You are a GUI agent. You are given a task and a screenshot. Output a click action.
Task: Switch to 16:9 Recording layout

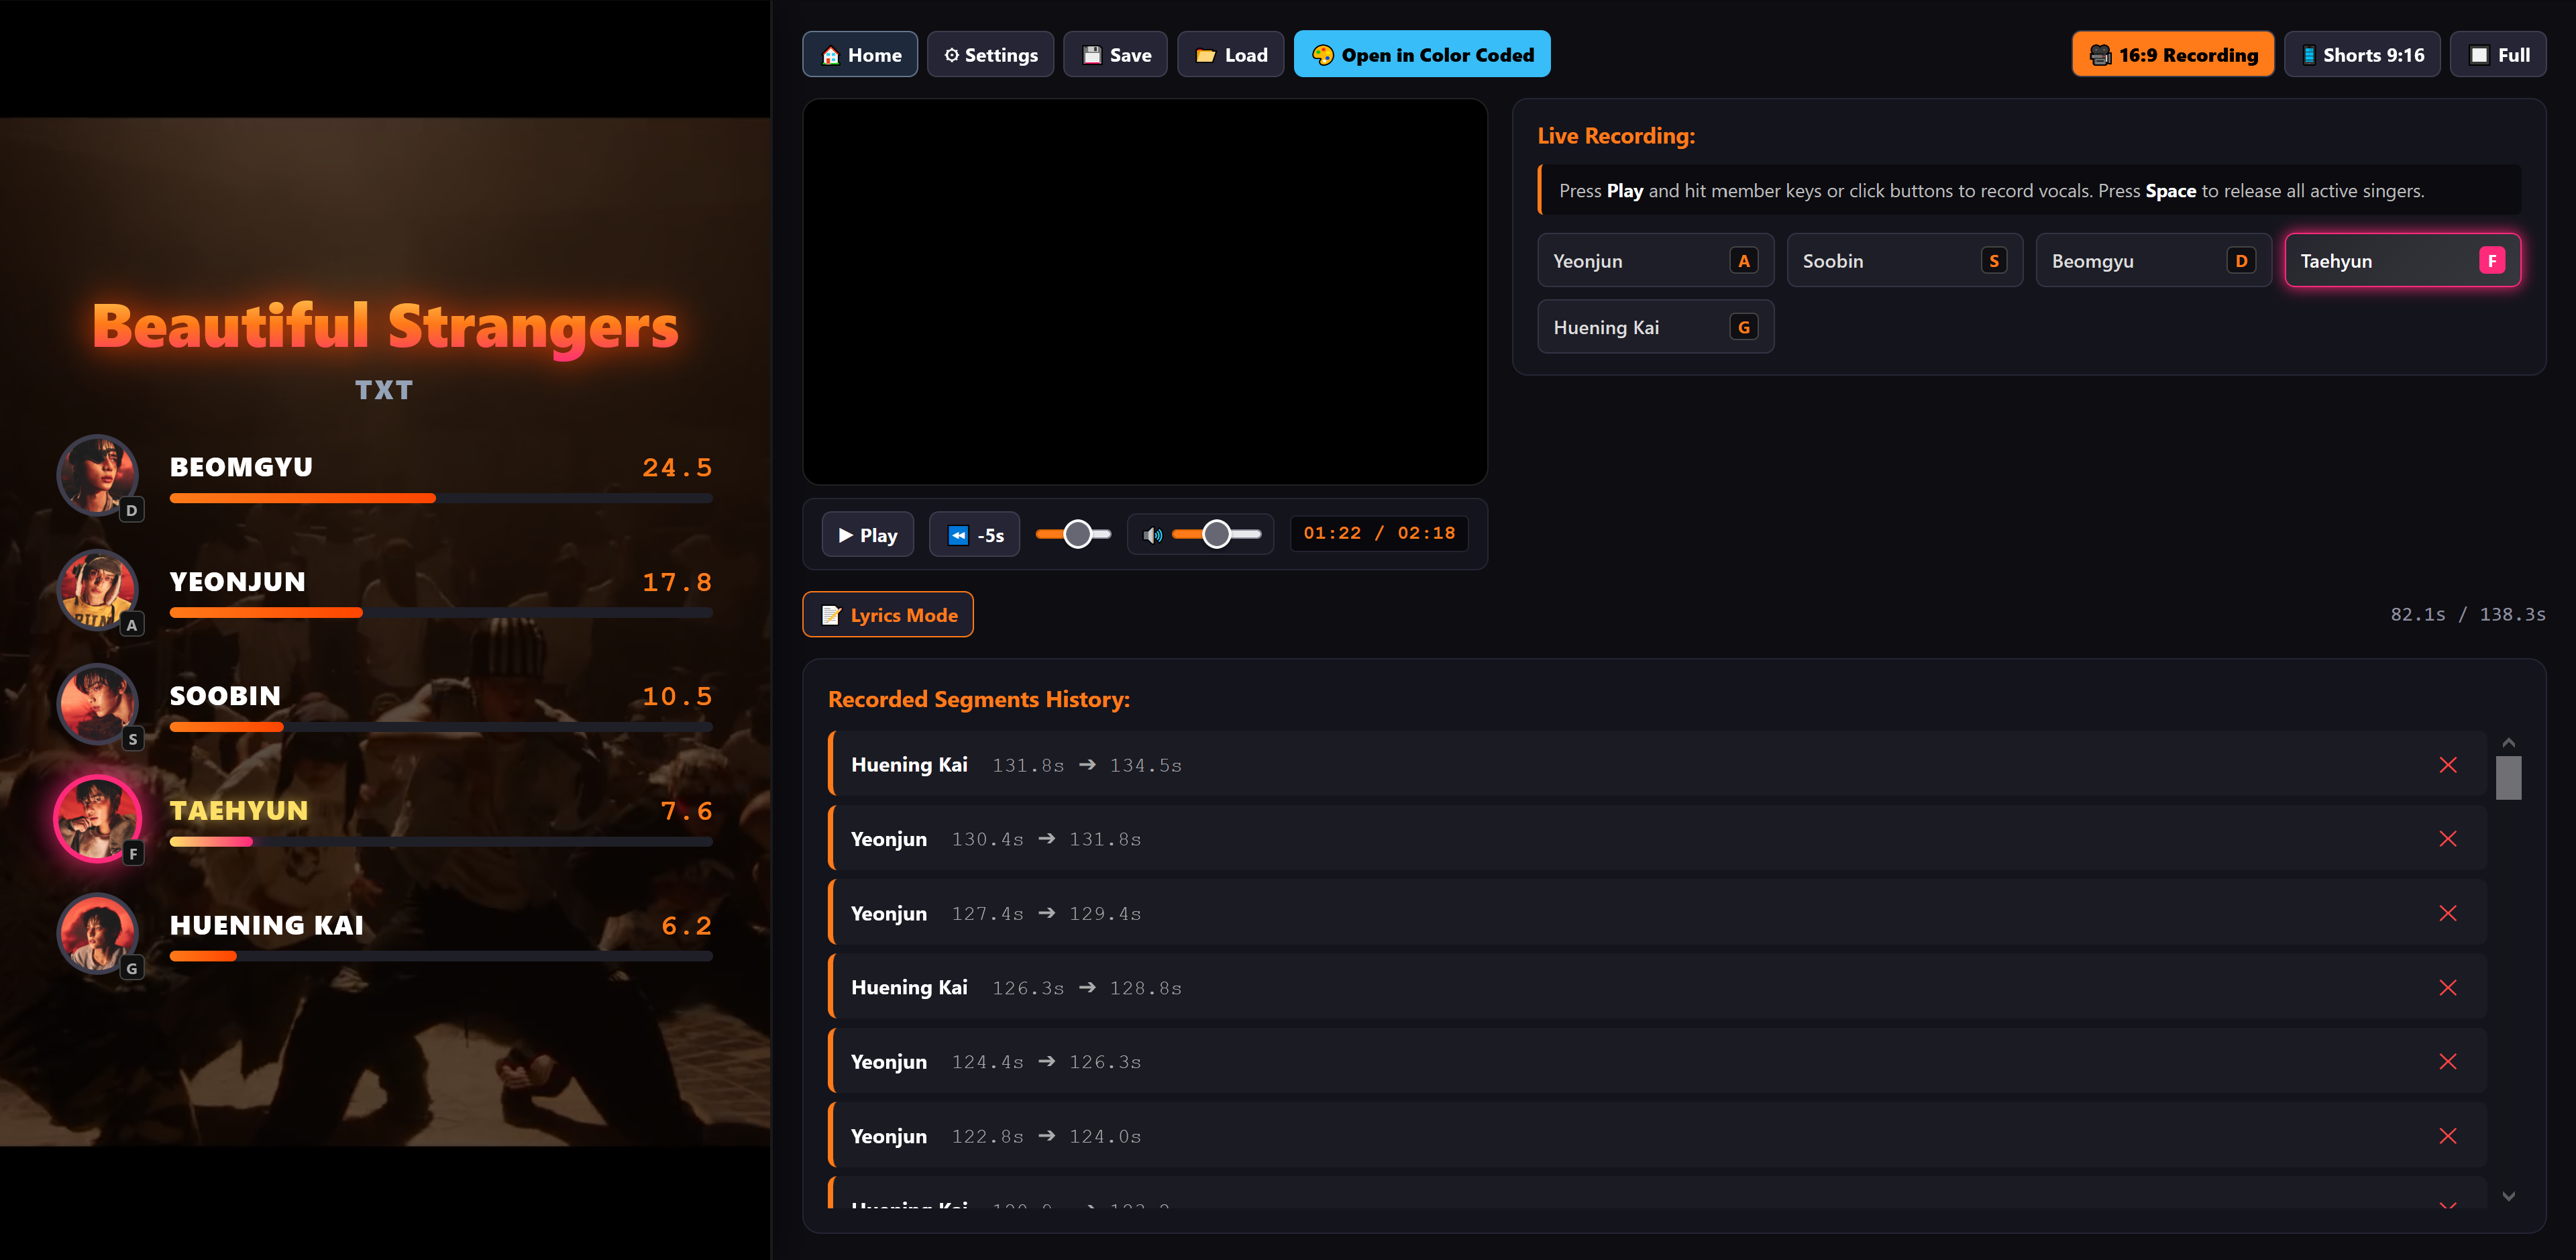pos(2173,55)
